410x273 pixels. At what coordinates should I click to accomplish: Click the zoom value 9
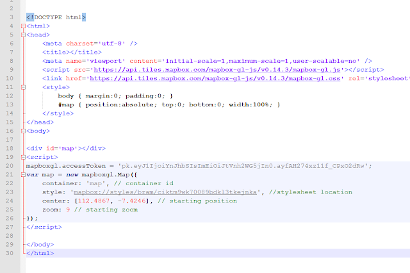point(68,210)
